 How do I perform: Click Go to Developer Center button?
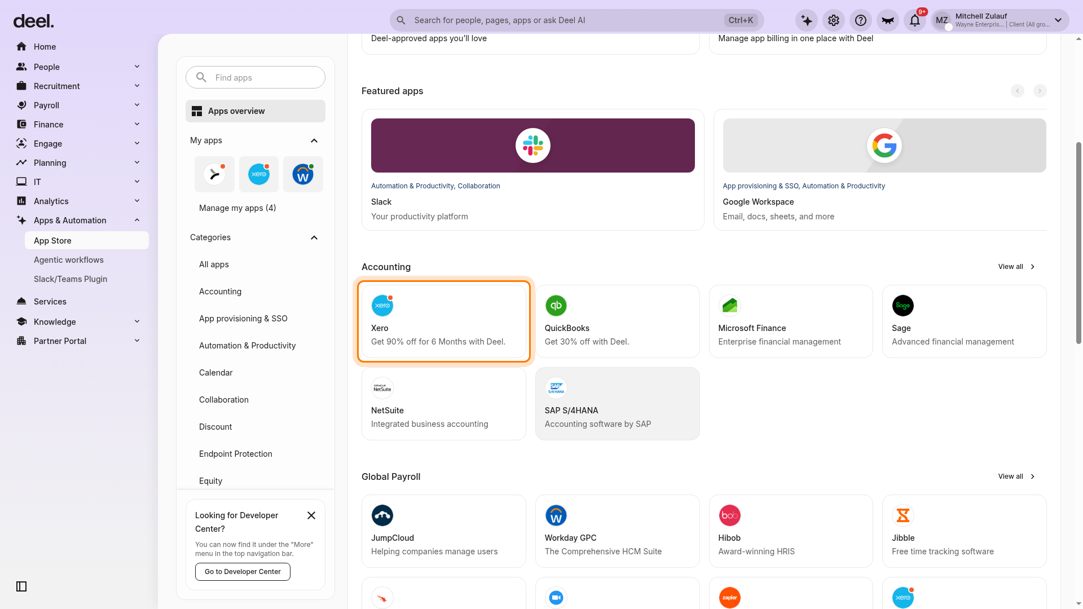pyautogui.click(x=243, y=572)
